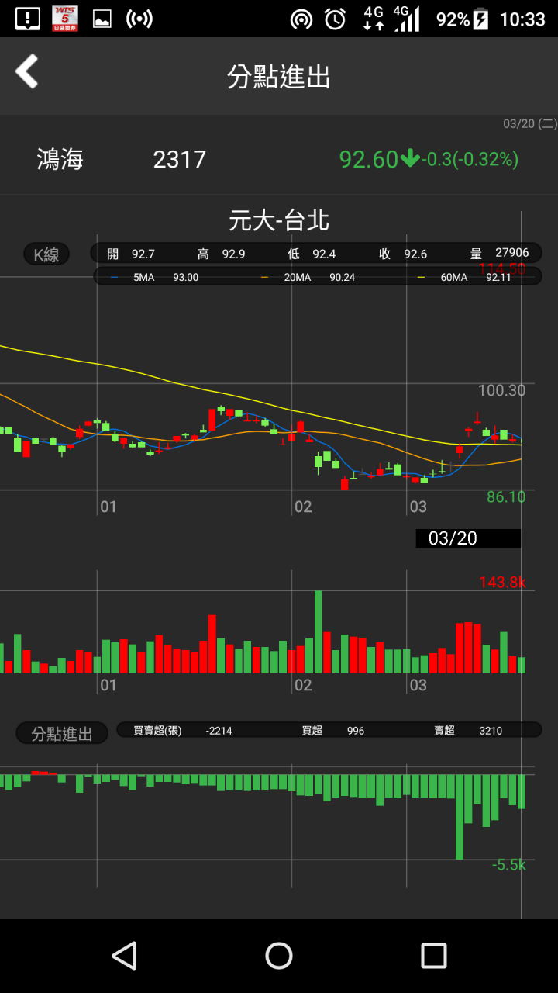Tap the broker name 元大-台北

tap(279, 220)
